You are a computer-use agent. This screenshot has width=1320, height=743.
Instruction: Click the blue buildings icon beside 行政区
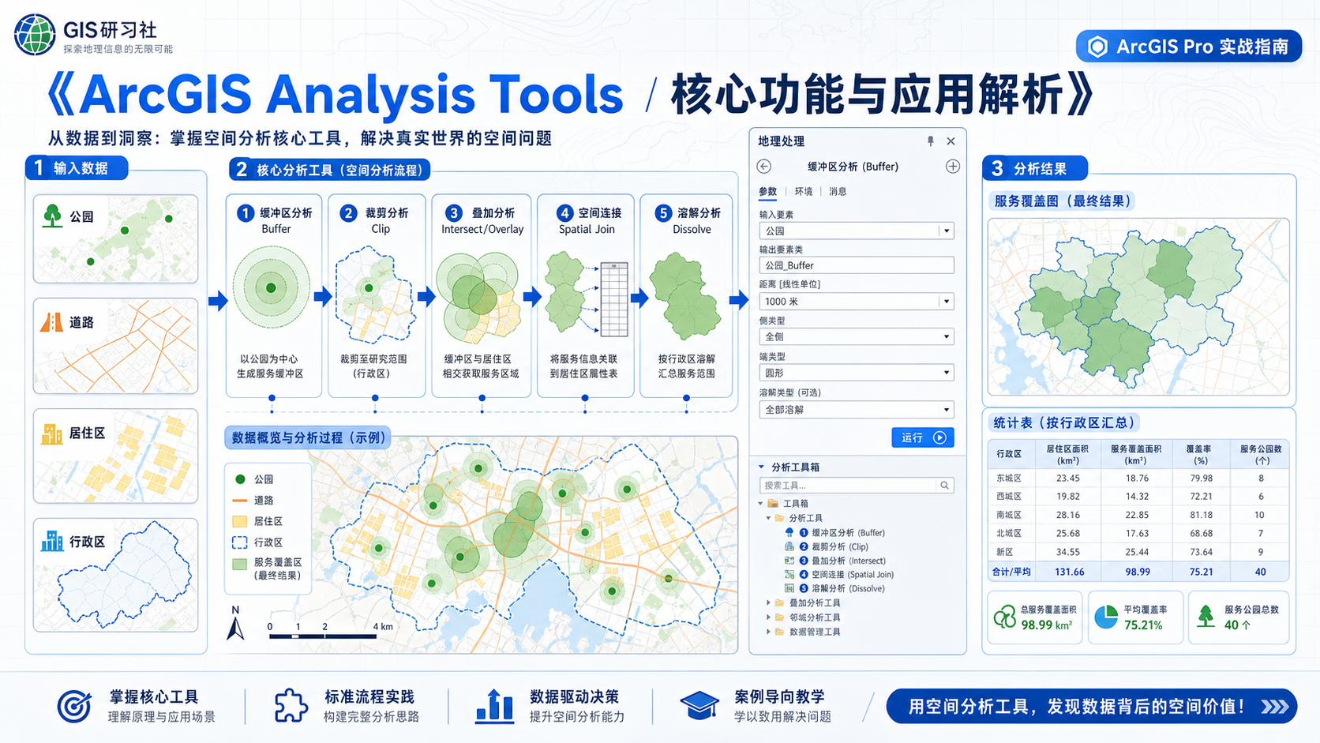tap(52, 541)
